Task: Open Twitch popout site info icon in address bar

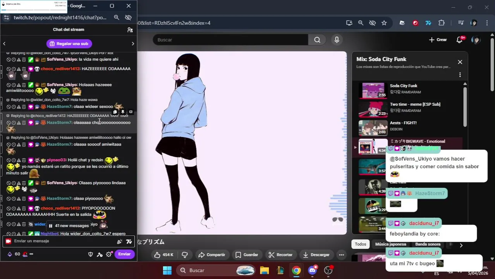Action: point(6,17)
